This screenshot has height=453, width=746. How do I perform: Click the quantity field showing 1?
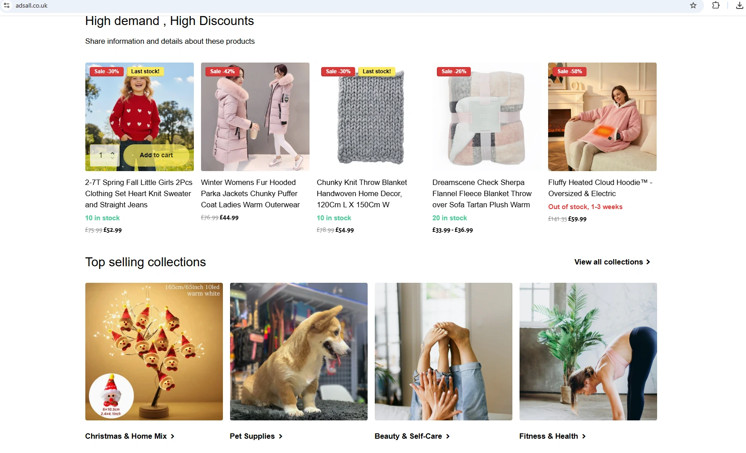pos(102,155)
